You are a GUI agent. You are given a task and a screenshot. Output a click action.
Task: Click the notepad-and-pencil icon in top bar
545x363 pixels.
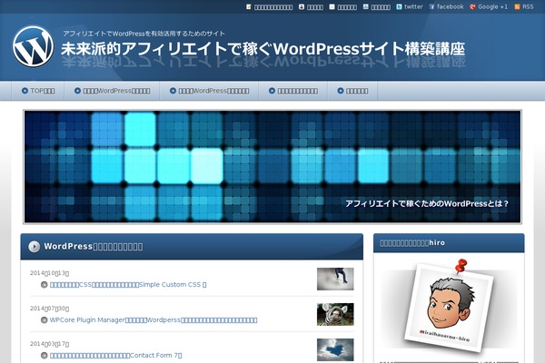[249, 7]
